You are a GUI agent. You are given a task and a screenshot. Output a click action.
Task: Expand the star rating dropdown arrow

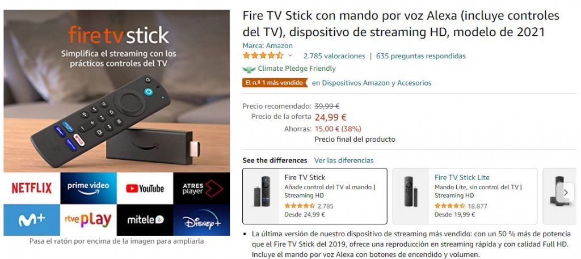tap(290, 56)
